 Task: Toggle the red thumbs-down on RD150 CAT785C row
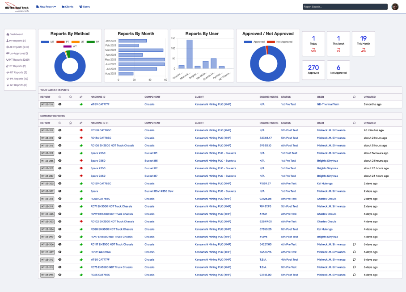[81, 130]
